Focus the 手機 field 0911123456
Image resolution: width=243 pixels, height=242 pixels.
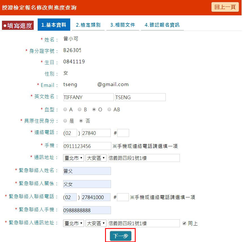[x=87, y=146]
